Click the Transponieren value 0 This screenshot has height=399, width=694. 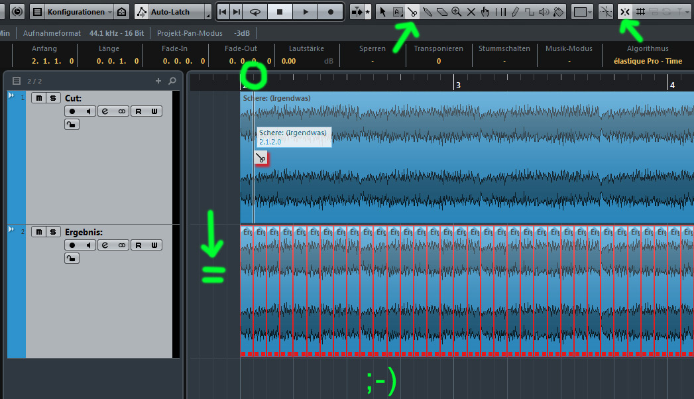point(439,61)
